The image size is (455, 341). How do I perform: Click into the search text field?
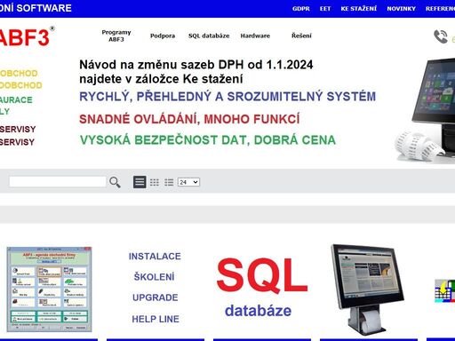pyautogui.click(x=58, y=181)
